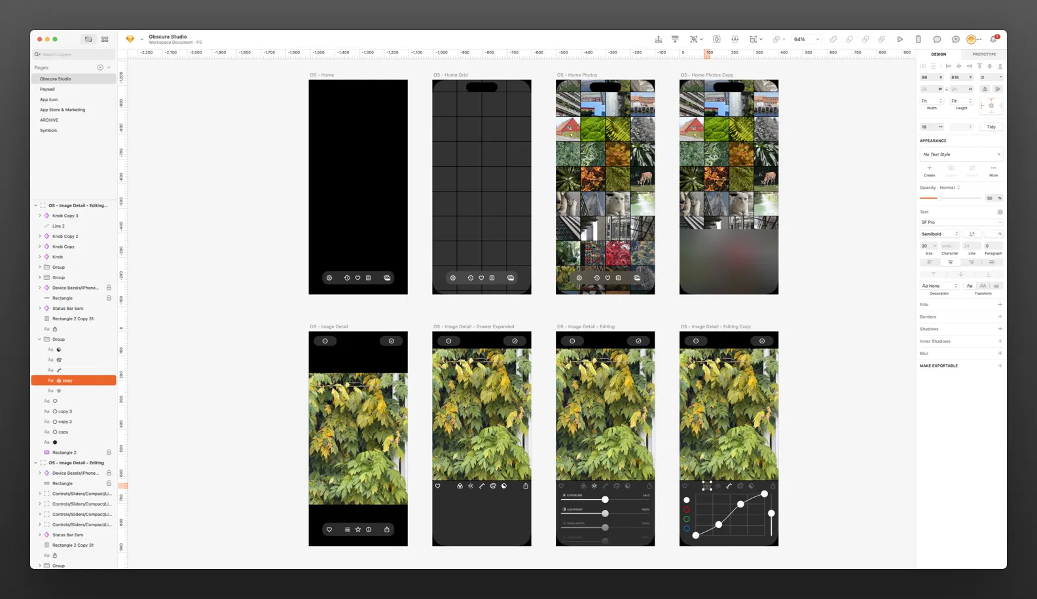Click the mirror device preview icon
This screenshot has height=599, width=1037.
coord(918,39)
